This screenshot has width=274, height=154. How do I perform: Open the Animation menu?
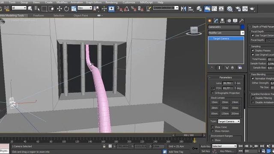77,3
